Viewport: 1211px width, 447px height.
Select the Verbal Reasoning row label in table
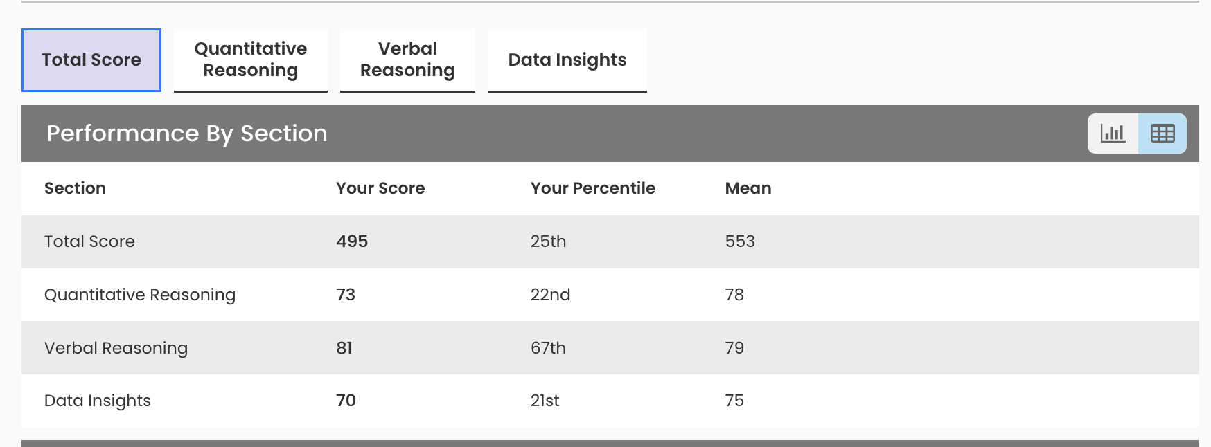(116, 348)
